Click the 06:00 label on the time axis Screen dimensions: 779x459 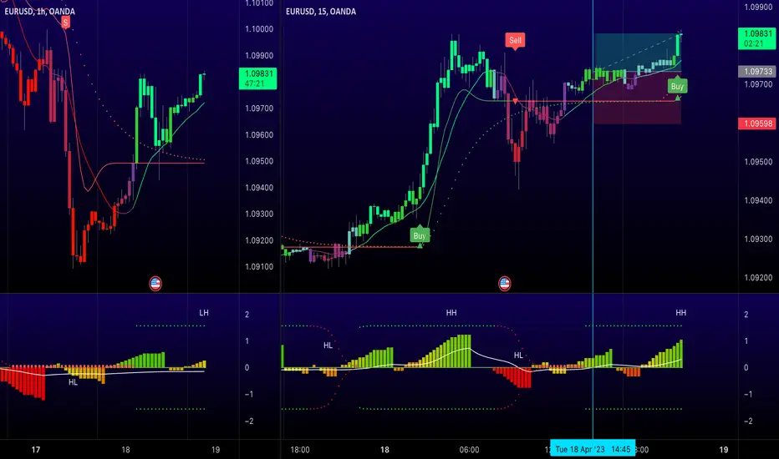(x=469, y=450)
